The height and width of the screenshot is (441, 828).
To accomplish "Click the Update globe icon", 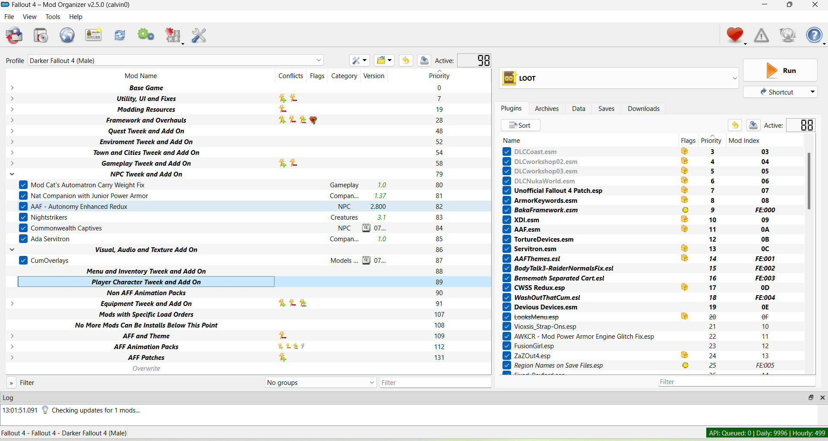I will (787, 35).
